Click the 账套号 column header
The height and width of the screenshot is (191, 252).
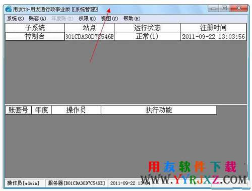[x=19, y=110]
